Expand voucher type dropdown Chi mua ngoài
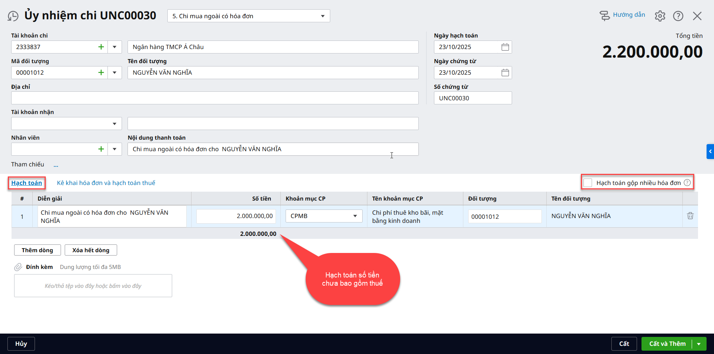Image resolution: width=714 pixels, height=354 pixels. (x=322, y=16)
